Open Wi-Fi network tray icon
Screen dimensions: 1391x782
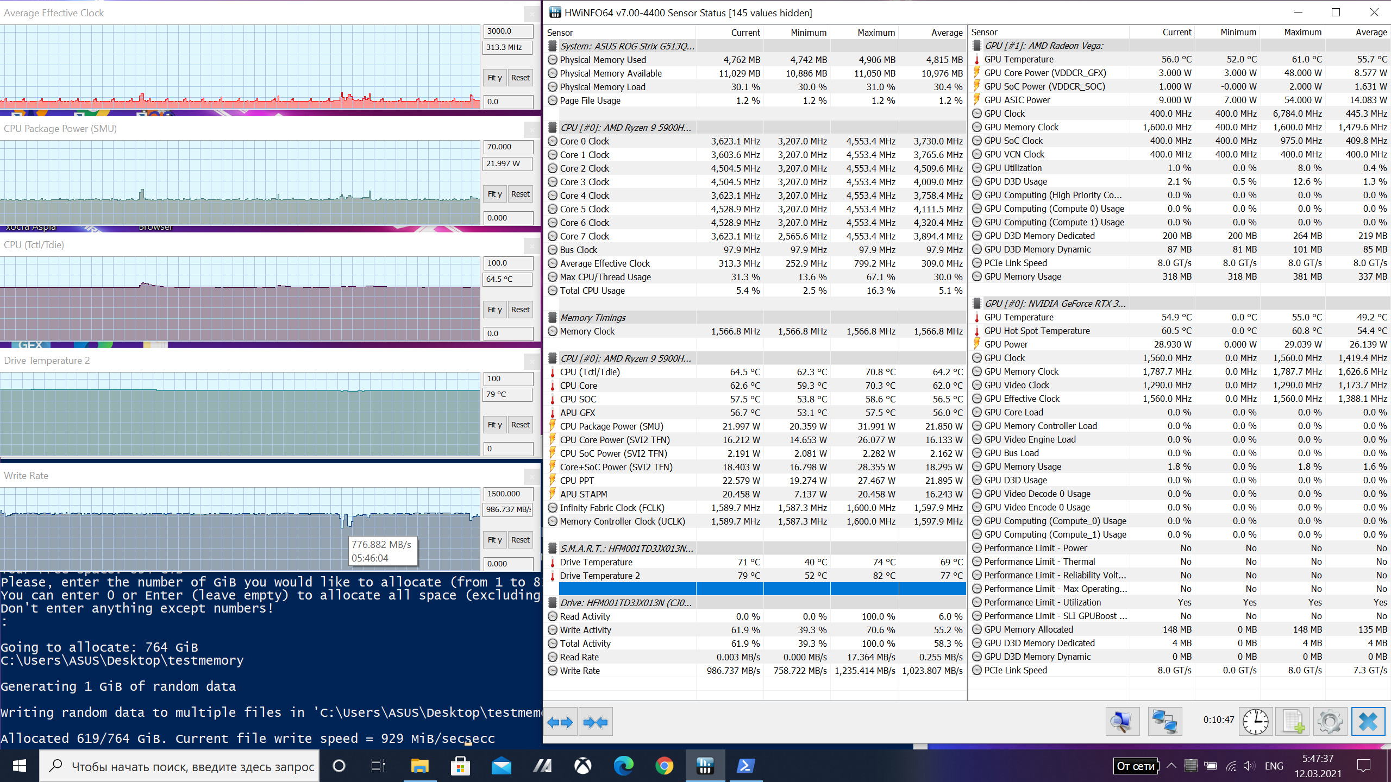coord(1231,766)
